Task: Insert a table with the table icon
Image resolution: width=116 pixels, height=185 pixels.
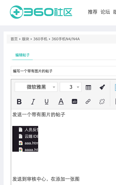Action: [88, 88]
